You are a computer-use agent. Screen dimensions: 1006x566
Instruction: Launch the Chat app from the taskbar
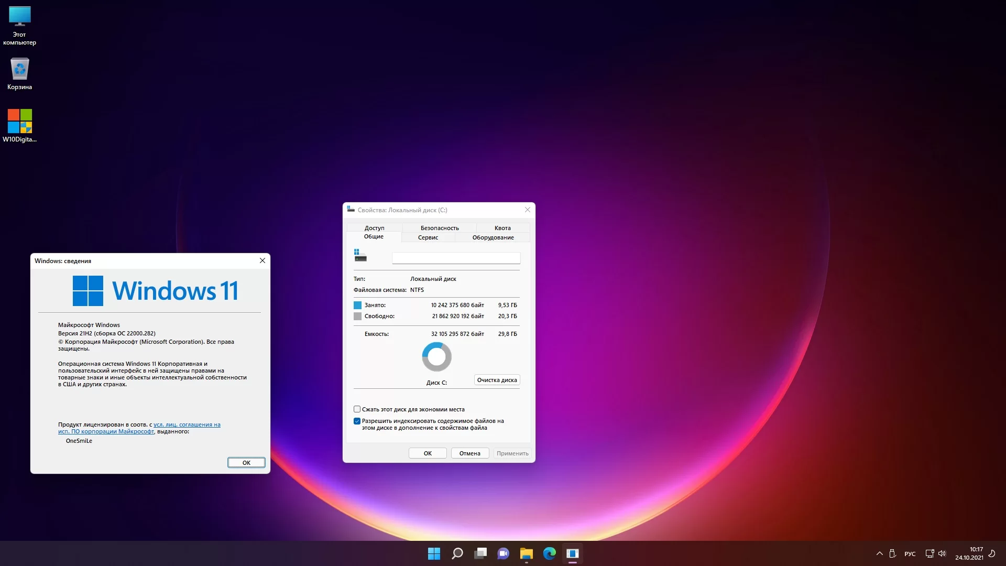coord(503,553)
